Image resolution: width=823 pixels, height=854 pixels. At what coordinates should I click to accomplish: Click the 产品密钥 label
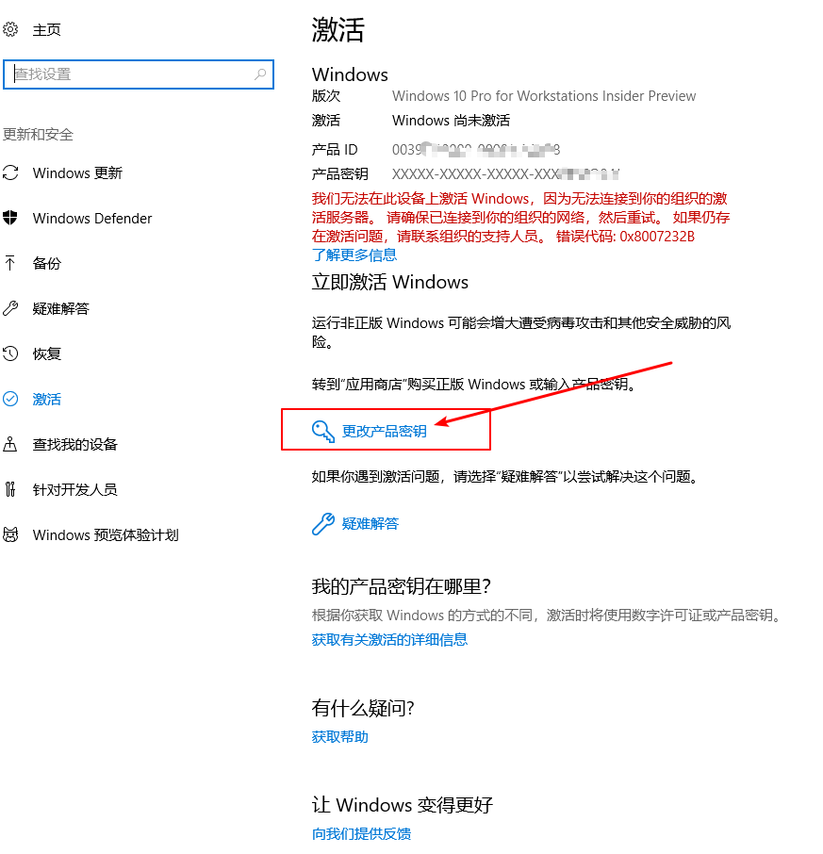pos(340,173)
